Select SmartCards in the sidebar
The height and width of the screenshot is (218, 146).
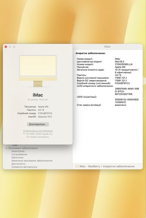coord(18,151)
